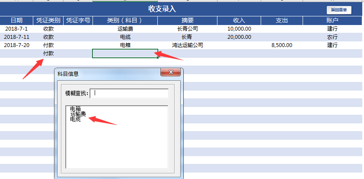Focus the 模糊查找 search field

point(129,93)
